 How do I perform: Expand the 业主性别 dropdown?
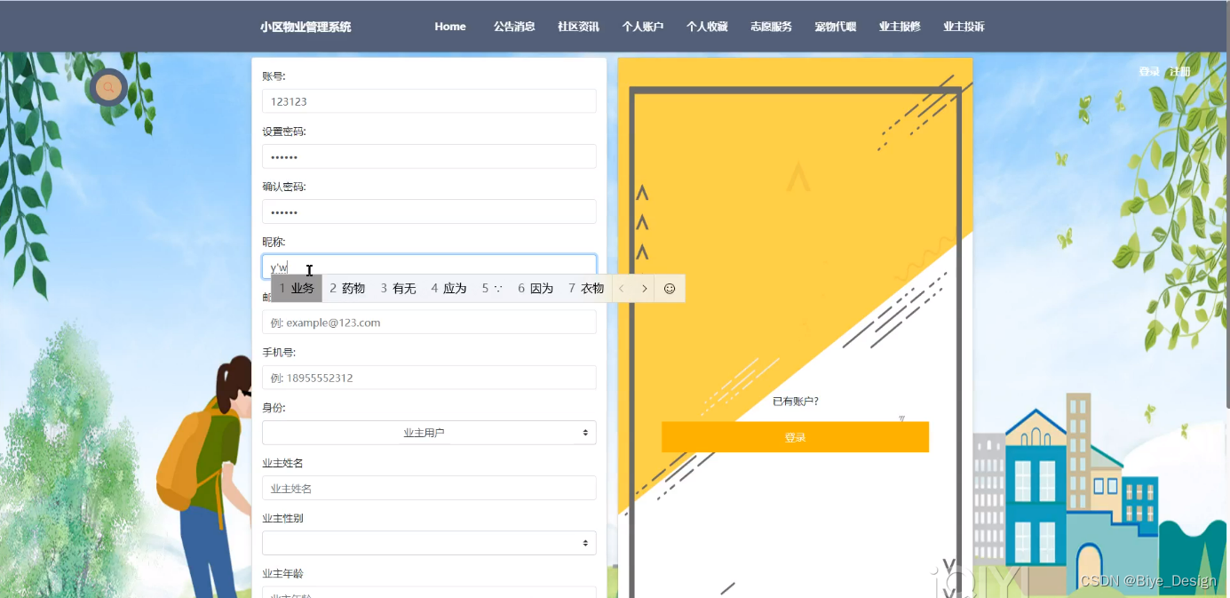coord(429,543)
